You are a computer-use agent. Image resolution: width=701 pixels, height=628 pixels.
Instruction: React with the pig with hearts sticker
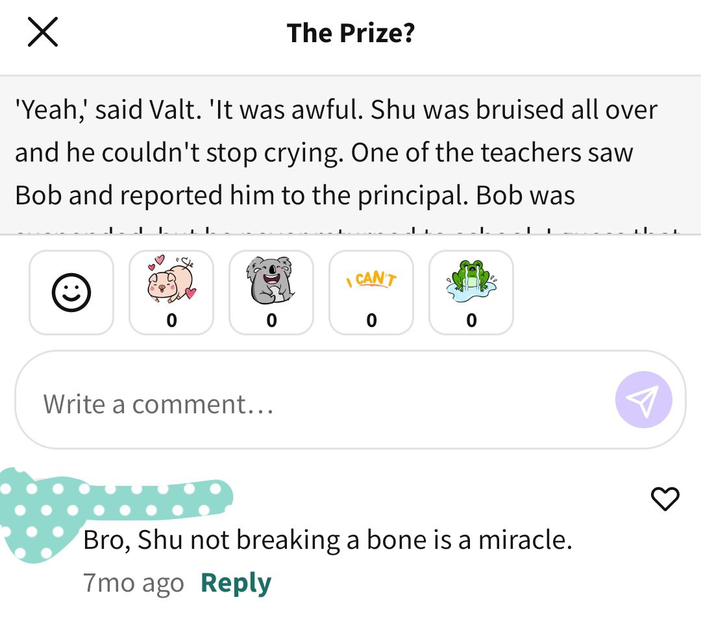[171, 293]
